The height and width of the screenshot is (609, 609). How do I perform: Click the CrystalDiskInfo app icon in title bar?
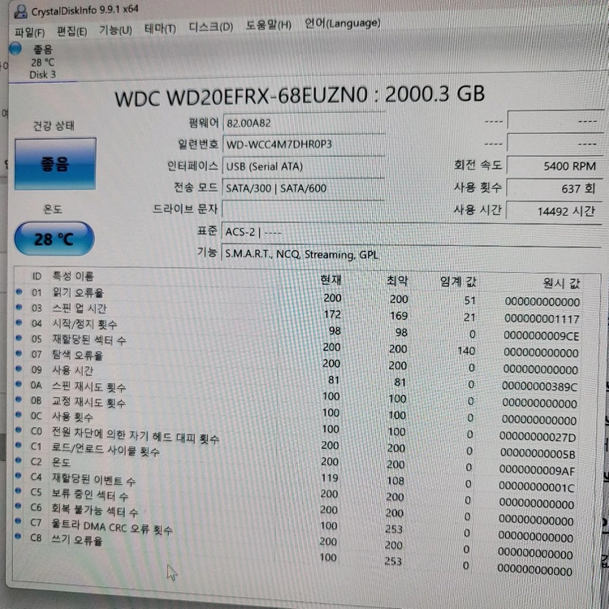point(20,11)
